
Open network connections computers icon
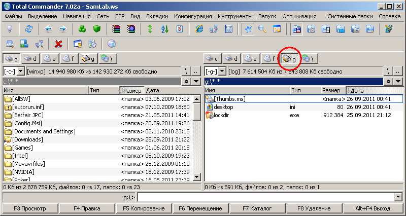[214, 29]
